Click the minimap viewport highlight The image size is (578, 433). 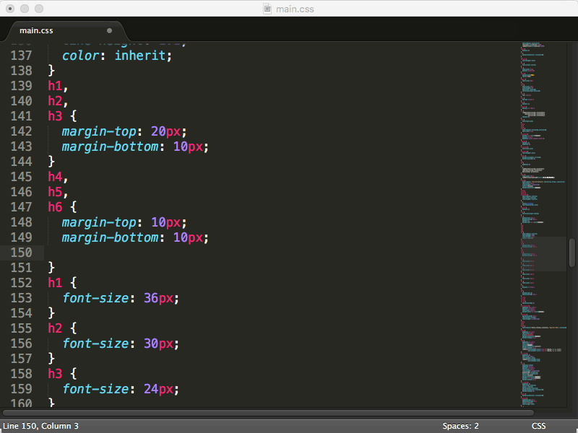click(543, 254)
